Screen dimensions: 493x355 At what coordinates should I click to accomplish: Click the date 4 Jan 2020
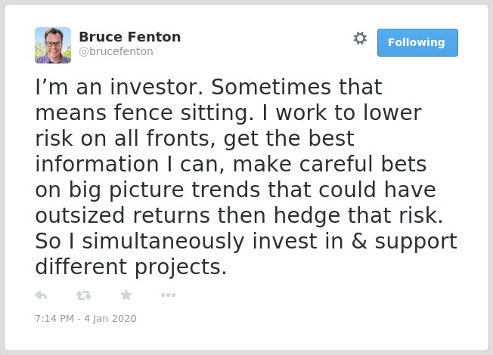pyautogui.click(x=110, y=318)
